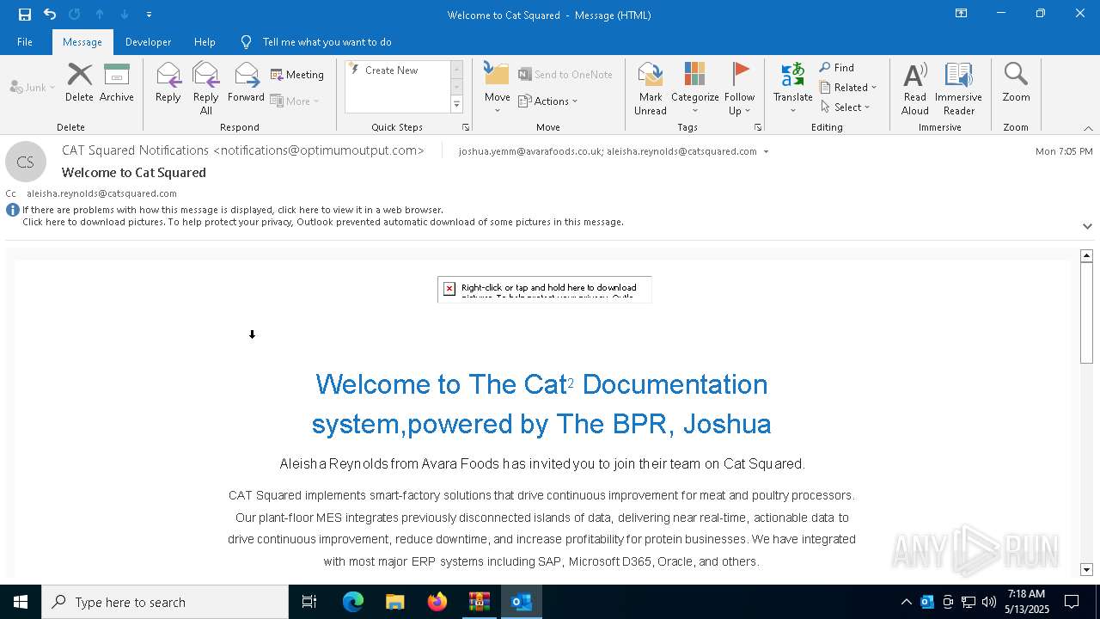Open the Actions dropdown

click(548, 101)
